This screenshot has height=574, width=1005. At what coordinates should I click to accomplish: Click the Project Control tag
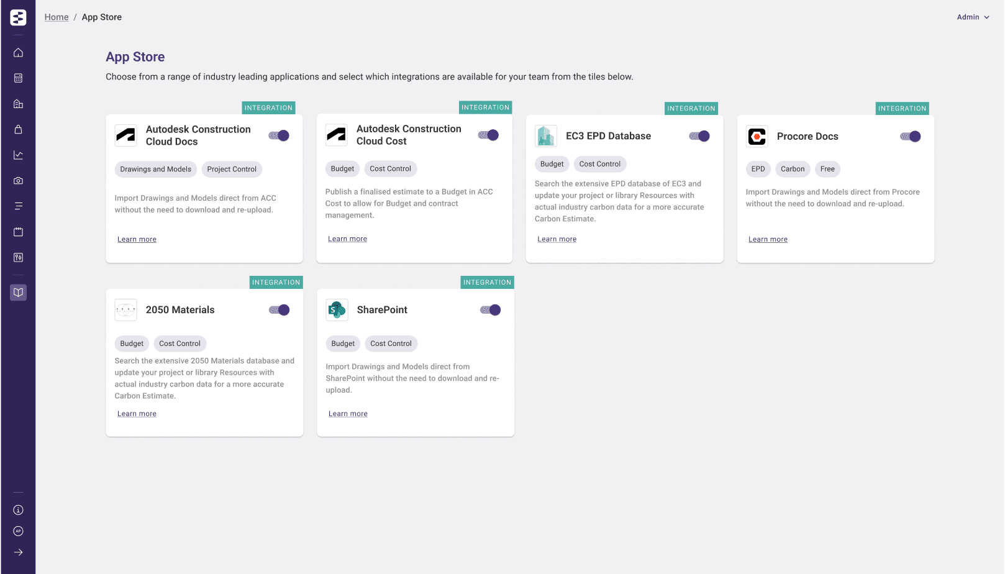point(232,169)
